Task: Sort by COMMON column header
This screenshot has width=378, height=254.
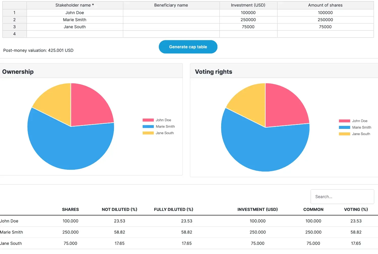Action: pos(313,210)
